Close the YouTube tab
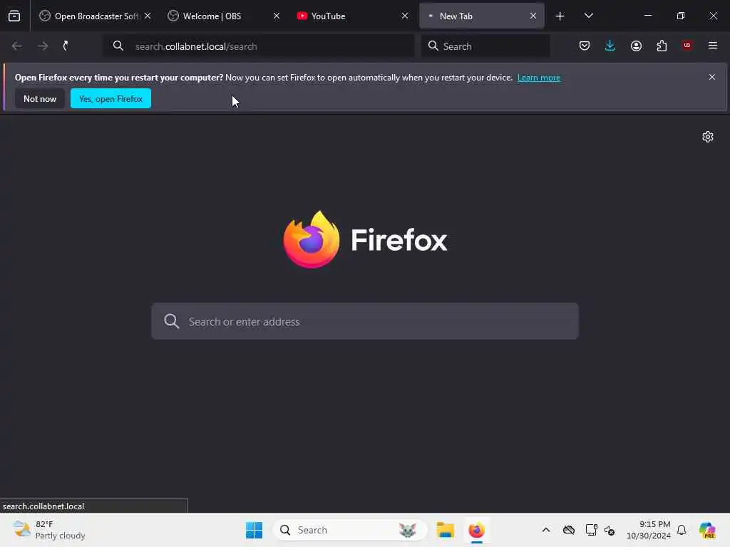 (405, 16)
